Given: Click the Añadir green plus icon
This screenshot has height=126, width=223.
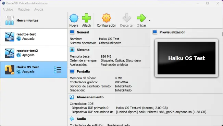Looking at the screenshot, I should pyautogui.click(x=86, y=18).
